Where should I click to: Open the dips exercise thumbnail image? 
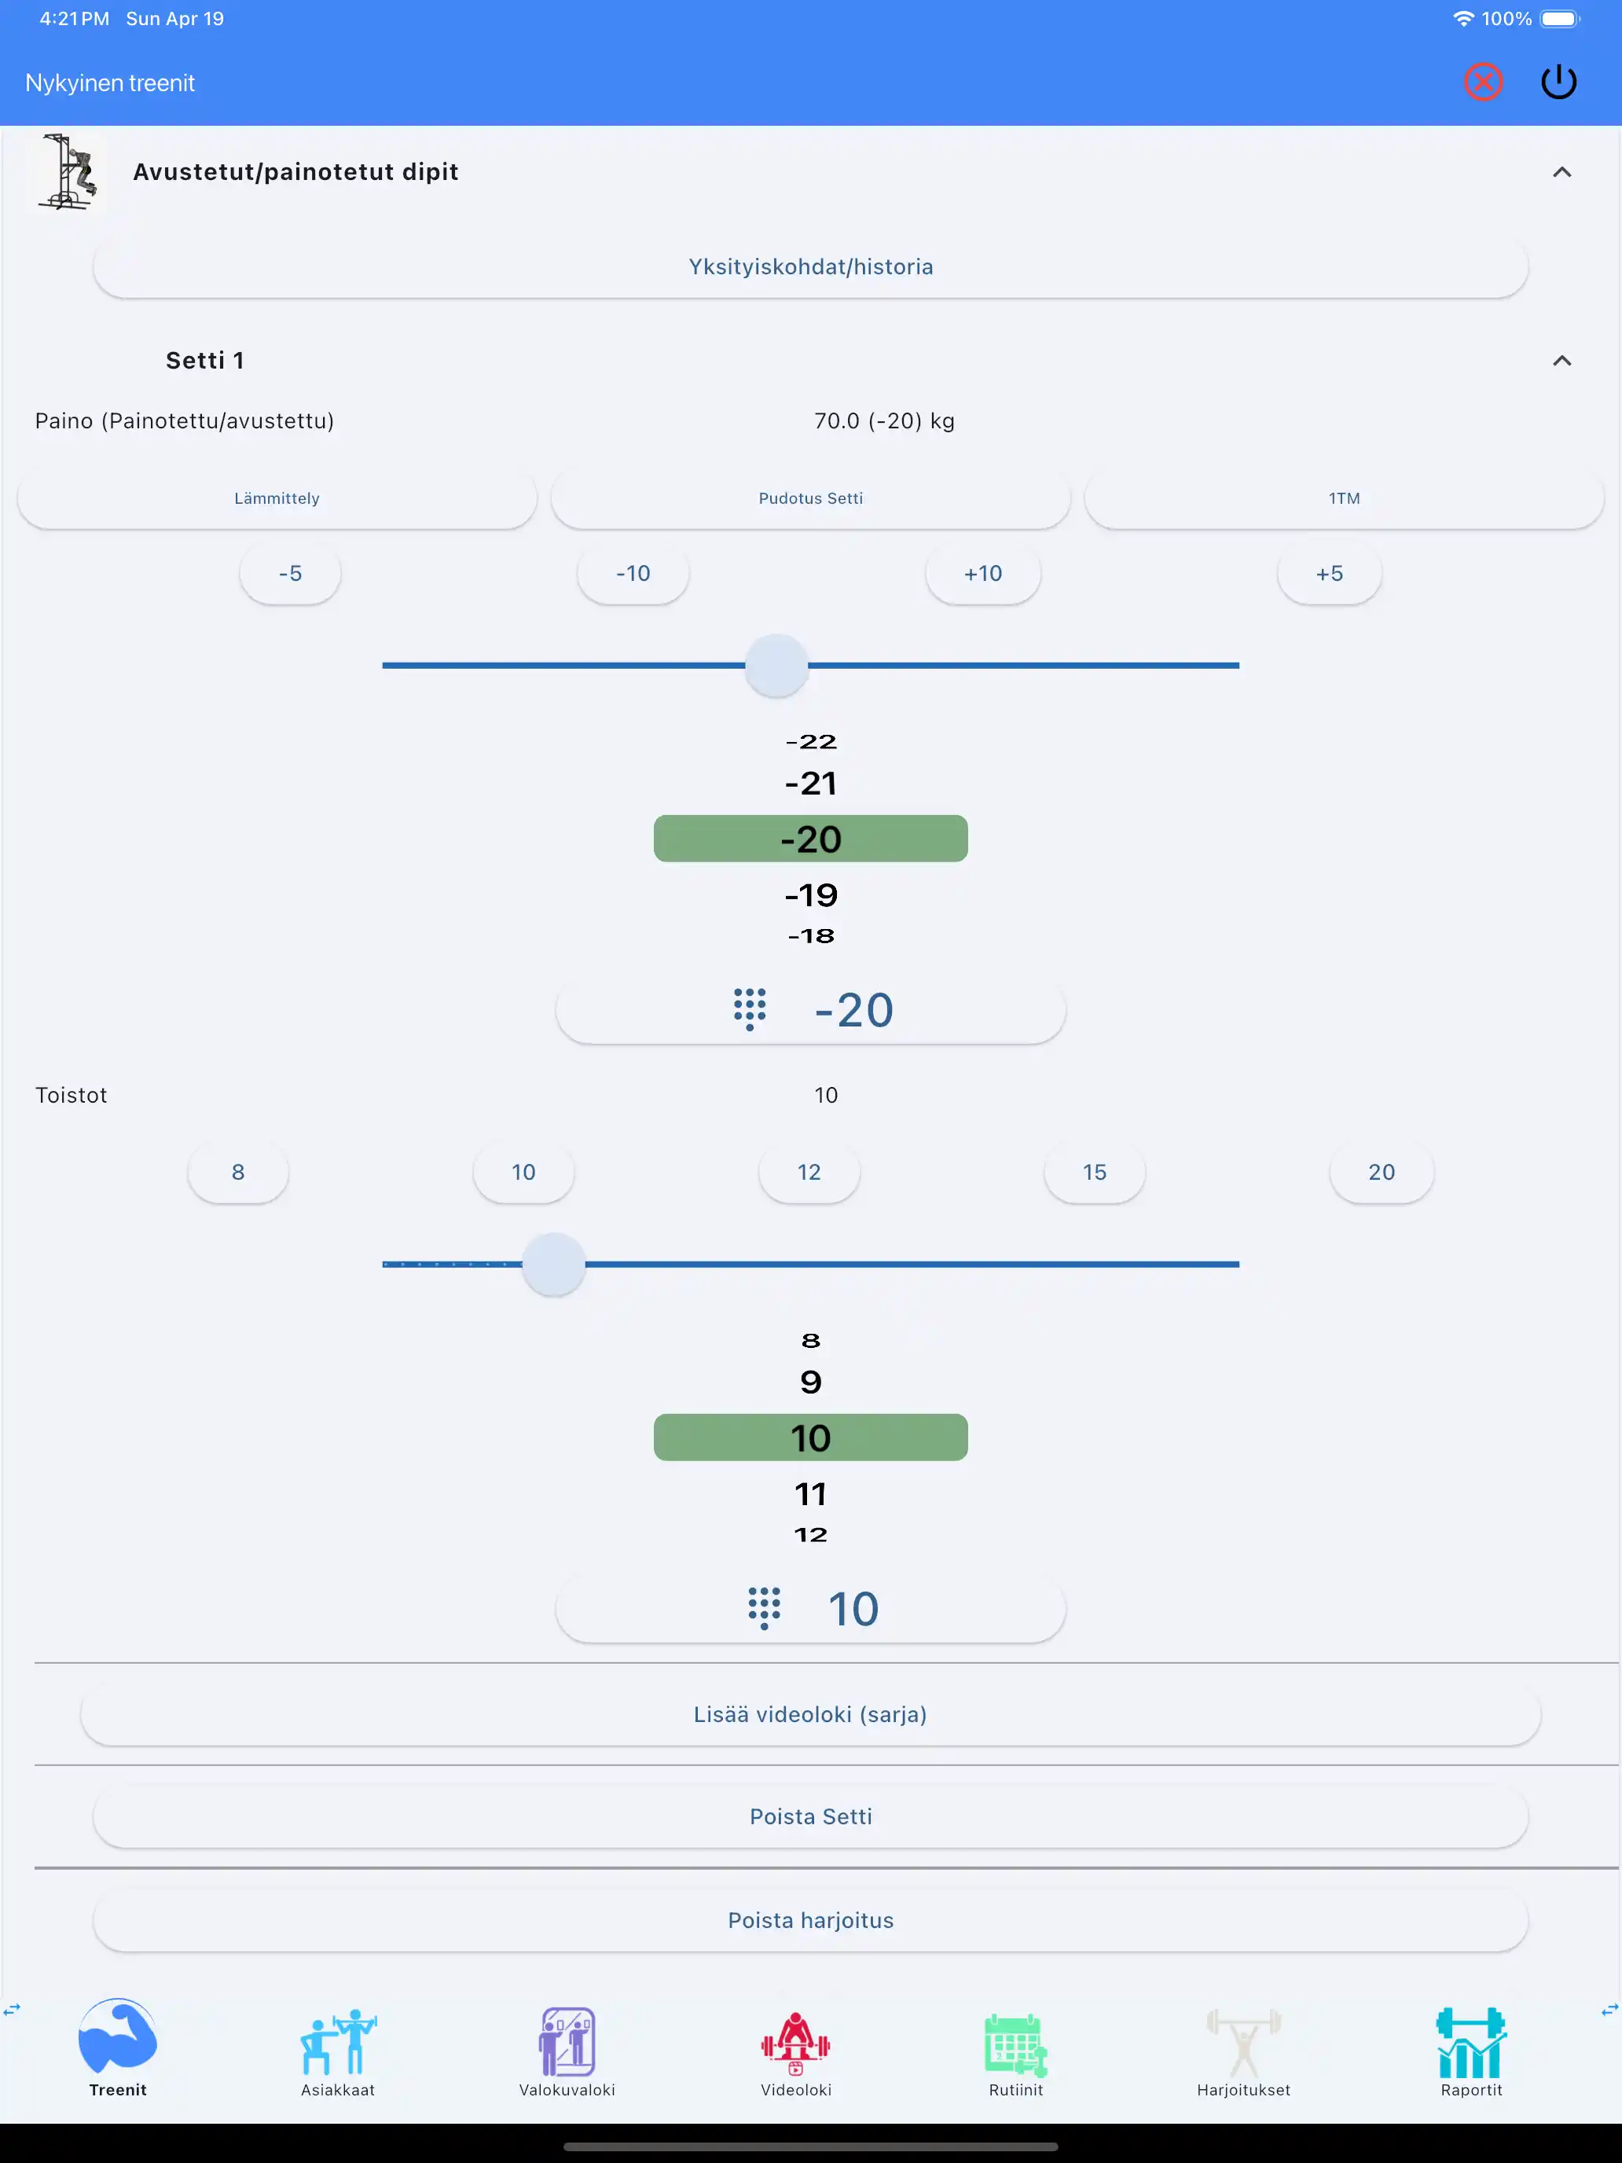pyautogui.click(x=68, y=172)
